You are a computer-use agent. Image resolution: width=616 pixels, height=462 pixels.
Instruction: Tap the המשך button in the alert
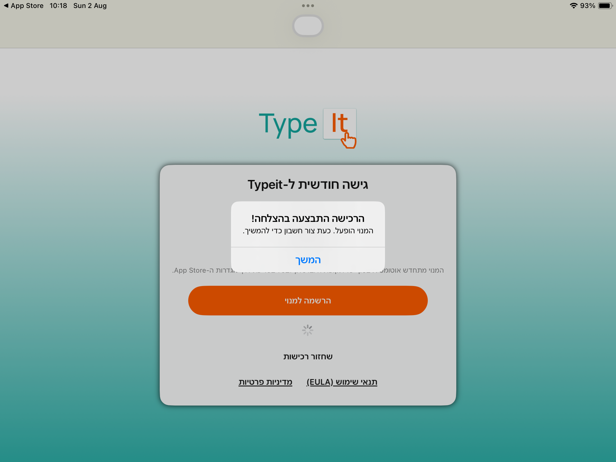point(308,260)
